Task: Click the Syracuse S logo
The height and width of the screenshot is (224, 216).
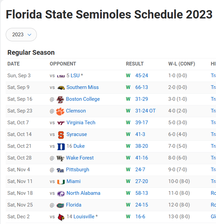Action: point(61,135)
